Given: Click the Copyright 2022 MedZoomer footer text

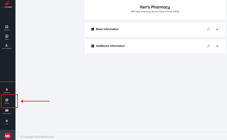Looking at the screenshot, I should tap(37, 137).
